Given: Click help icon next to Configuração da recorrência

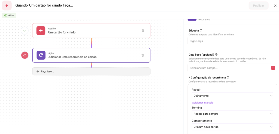Looking at the screenshot, I should [228, 77].
